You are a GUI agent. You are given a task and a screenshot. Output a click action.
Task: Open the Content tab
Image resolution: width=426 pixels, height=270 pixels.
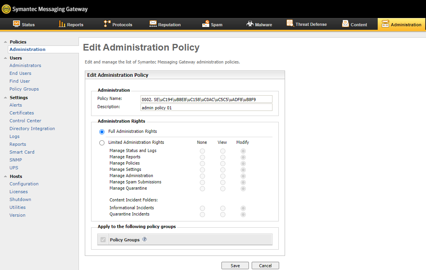(x=354, y=24)
